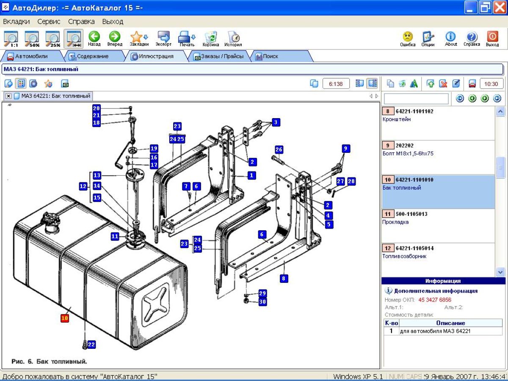Screen dimensions: 508x381
Task: Click the green up-arrow icon in parts toolbar
Action: click(x=431, y=83)
